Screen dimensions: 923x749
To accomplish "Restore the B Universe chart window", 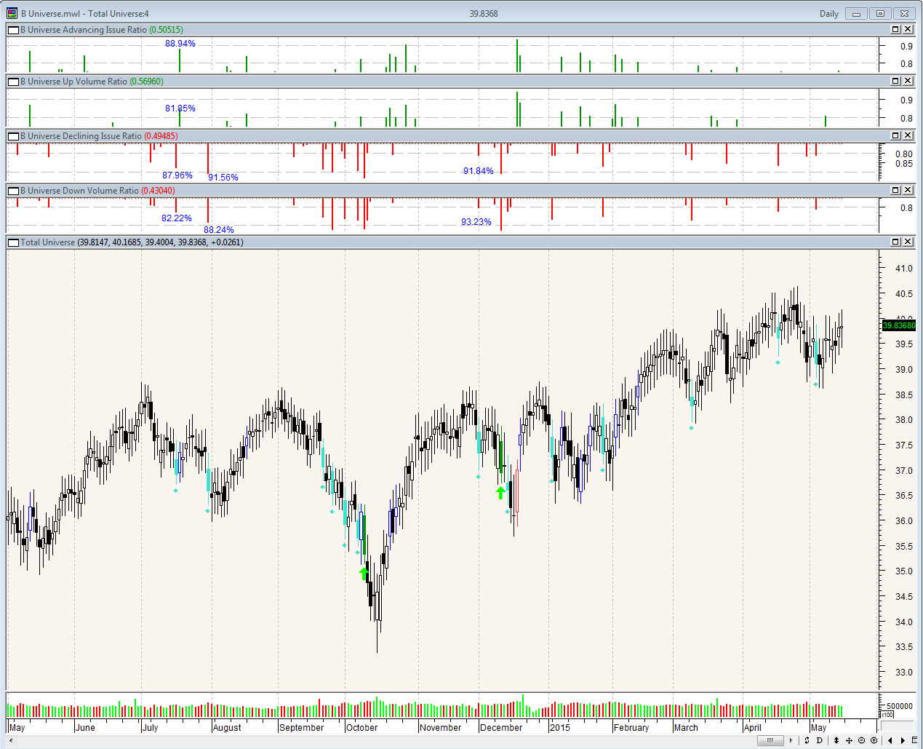I will click(x=880, y=14).
